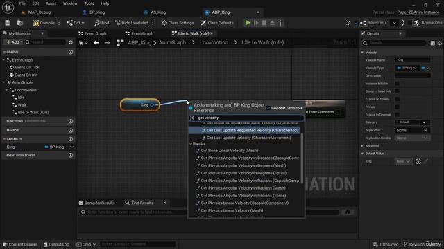Viewport: 444px width, 249px height.
Task: Select the Walk state in tree
Action: [22, 105]
